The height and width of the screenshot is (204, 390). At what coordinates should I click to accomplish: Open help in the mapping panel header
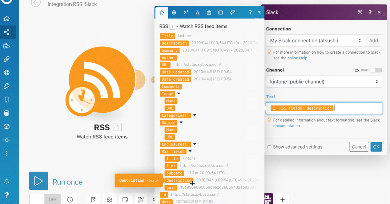click(x=250, y=12)
